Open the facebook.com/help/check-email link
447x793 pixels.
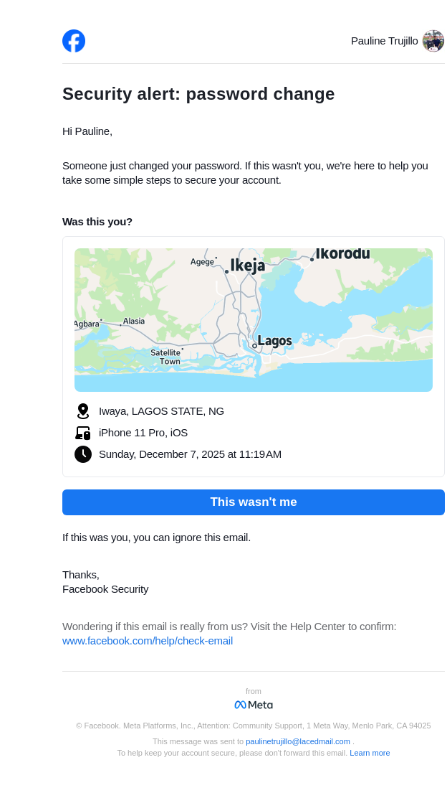[148, 641]
